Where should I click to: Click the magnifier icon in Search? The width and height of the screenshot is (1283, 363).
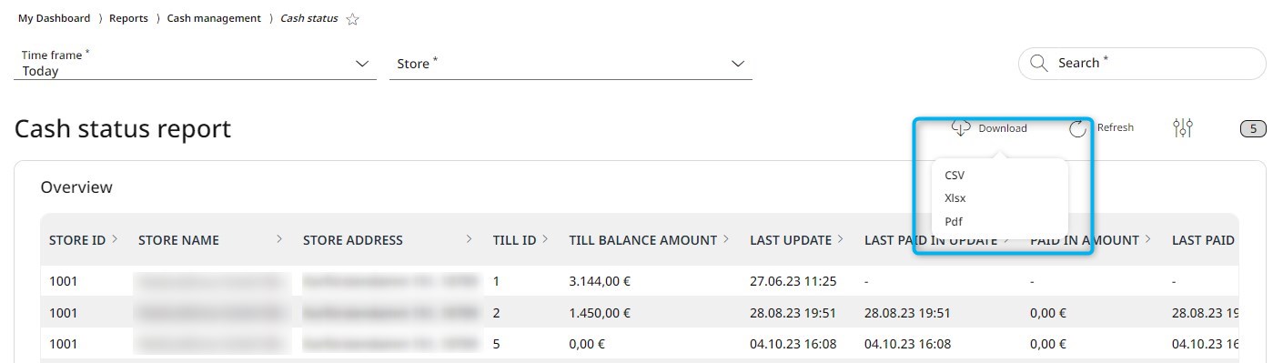click(x=1039, y=63)
